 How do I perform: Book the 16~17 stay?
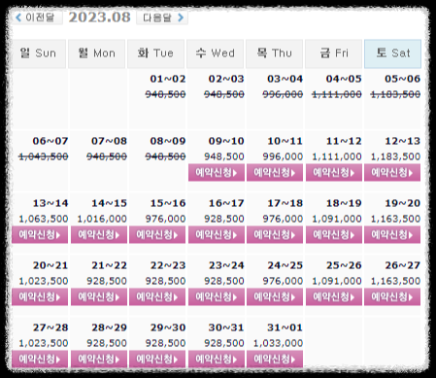coord(217,234)
